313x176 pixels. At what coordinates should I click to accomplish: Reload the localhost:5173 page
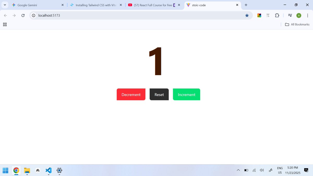[23, 15]
